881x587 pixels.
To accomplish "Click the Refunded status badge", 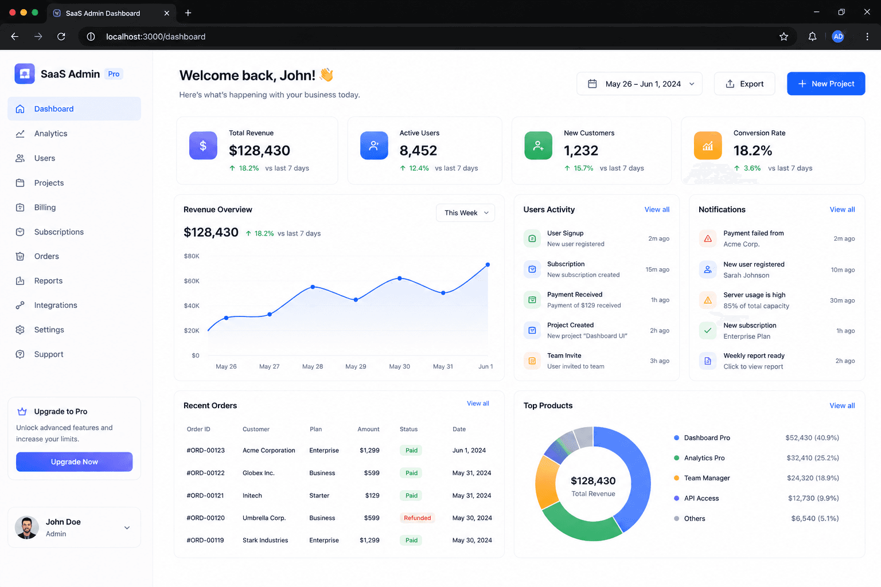I will point(418,518).
